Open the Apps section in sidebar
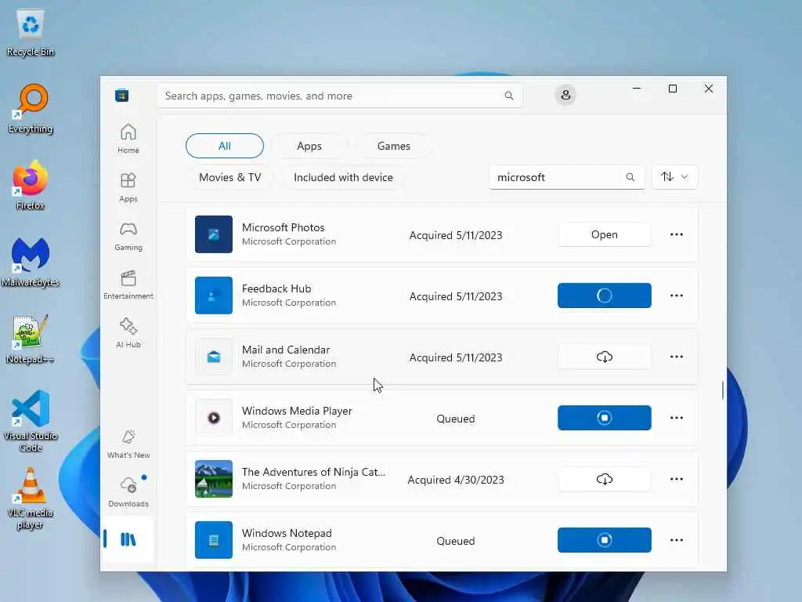 [128, 187]
